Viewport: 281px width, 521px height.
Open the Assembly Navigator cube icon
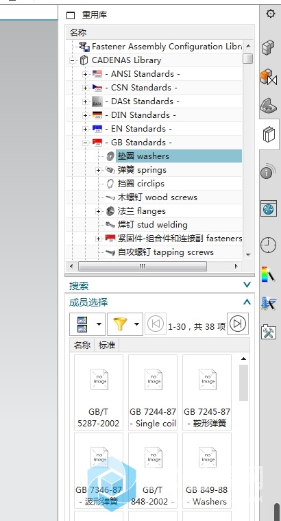269,47
